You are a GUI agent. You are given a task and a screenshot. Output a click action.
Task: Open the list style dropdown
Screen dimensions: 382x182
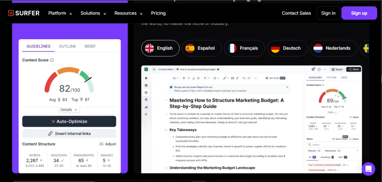[216, 78]
